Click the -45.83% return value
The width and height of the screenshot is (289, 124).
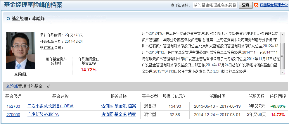pos(278,106)
